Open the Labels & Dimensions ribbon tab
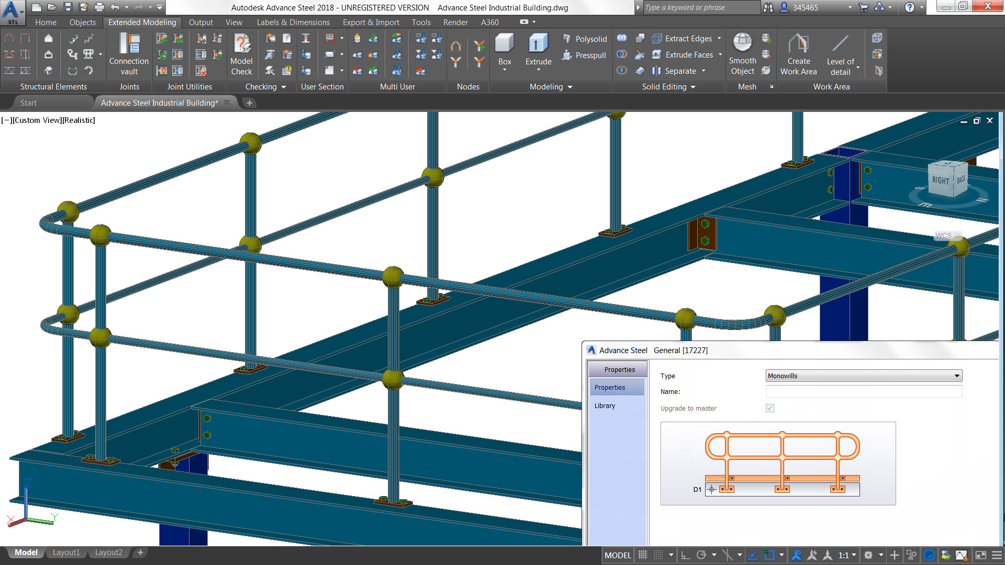 (x=293, y=22)
